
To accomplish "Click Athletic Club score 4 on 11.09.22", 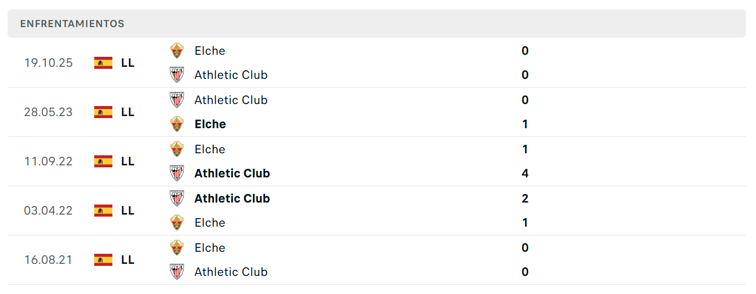I will (525, 173).
